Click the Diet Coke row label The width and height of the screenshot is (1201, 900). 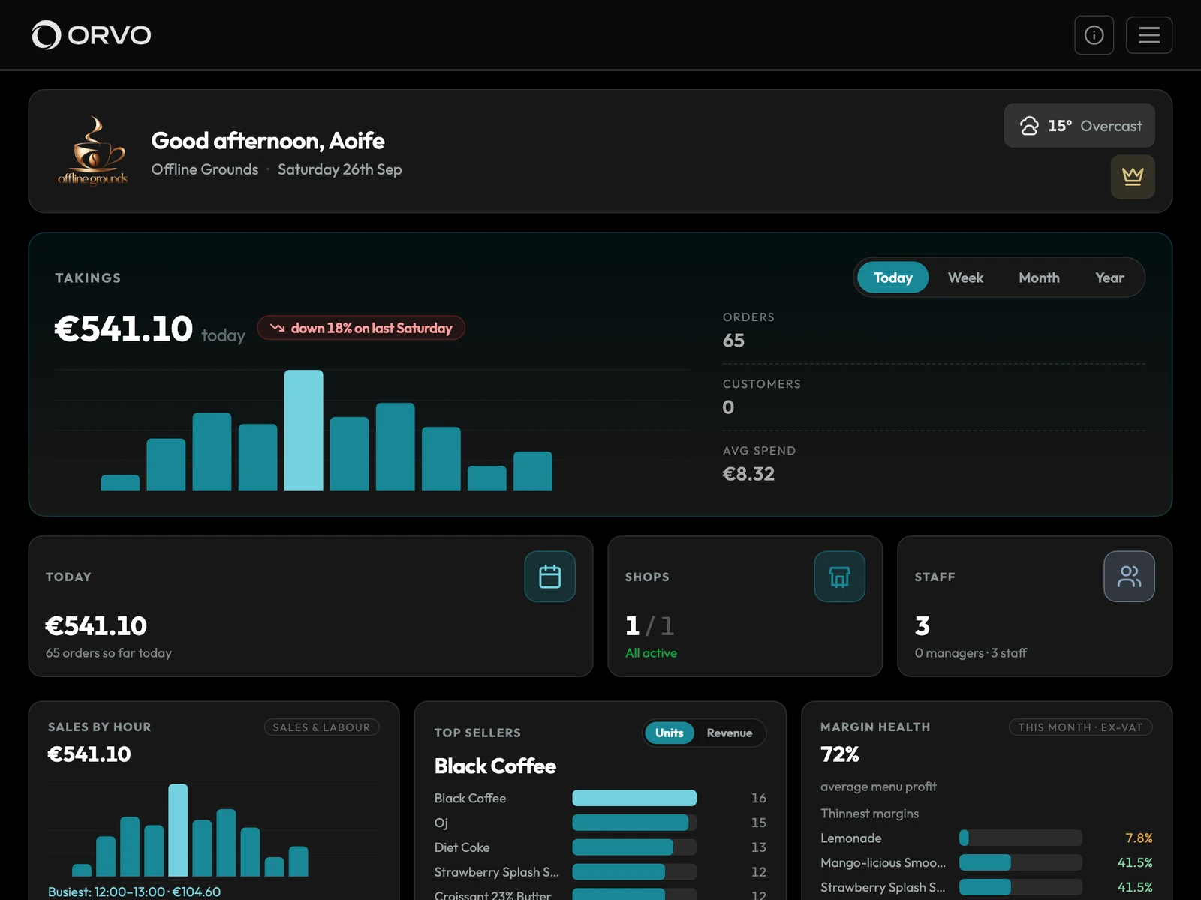[x=462, y=847]
